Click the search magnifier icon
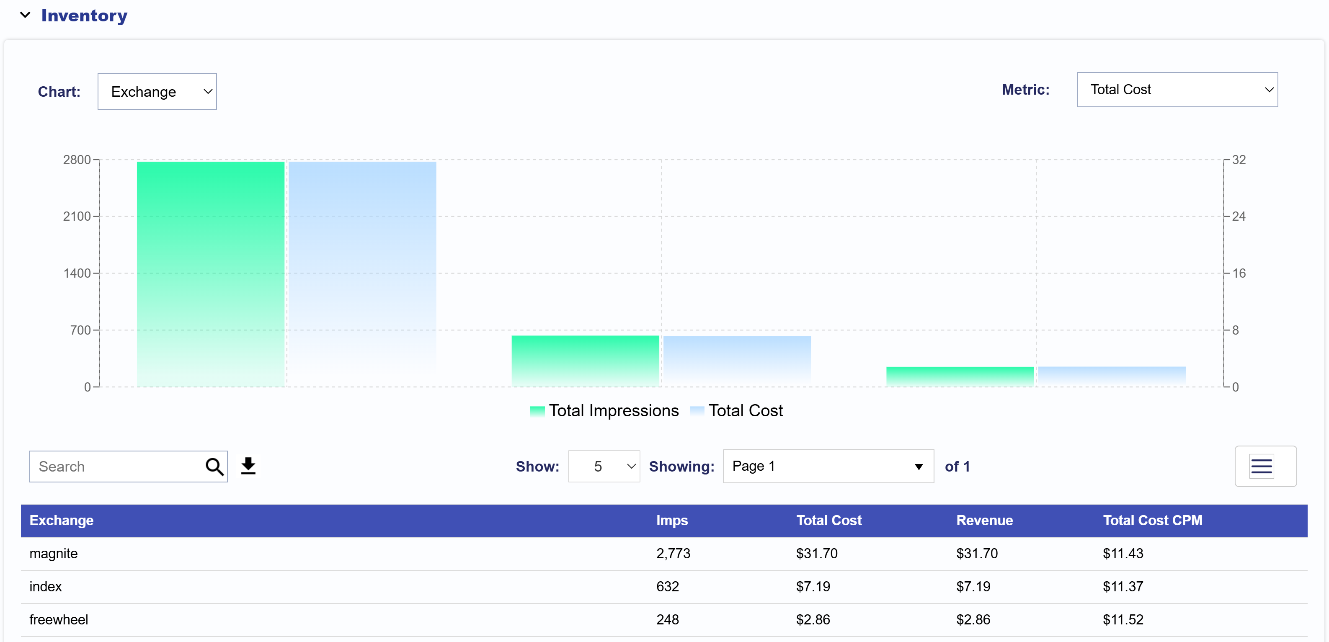Viewport: 1329px width, 642px height. [214, 467]
